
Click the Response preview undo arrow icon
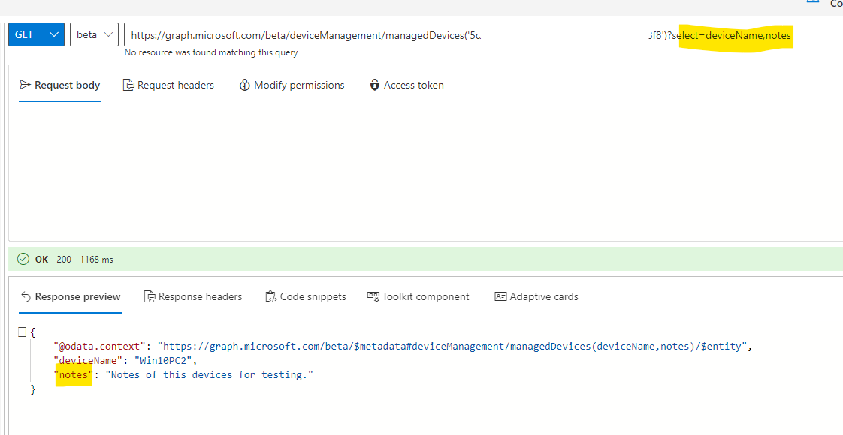tap(26, 296)
